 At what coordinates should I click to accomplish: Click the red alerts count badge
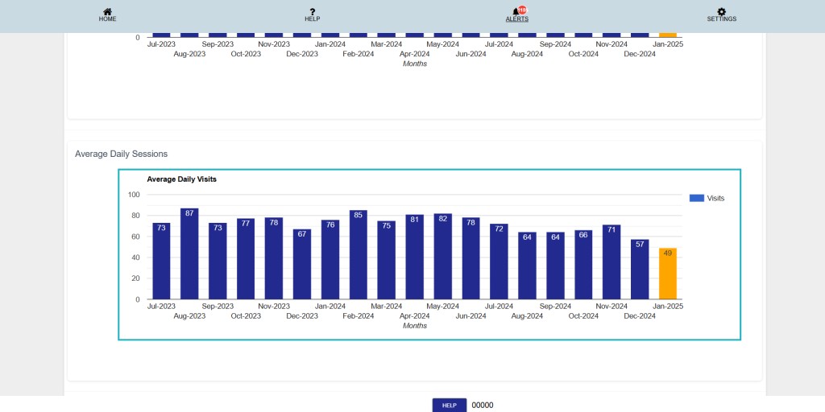coord(522,10)
